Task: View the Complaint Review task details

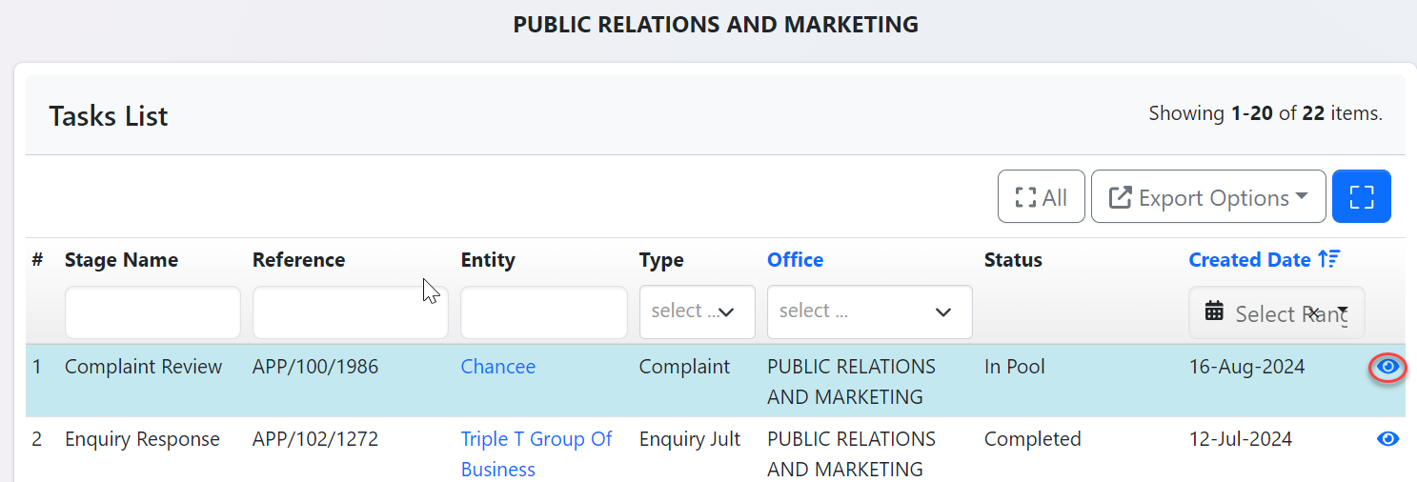Action: click(x=1388, y=367)
